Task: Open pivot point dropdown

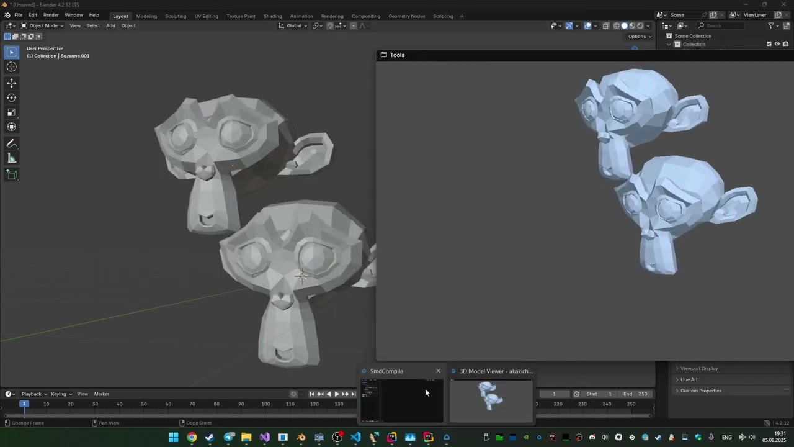Action: point(317,25)
